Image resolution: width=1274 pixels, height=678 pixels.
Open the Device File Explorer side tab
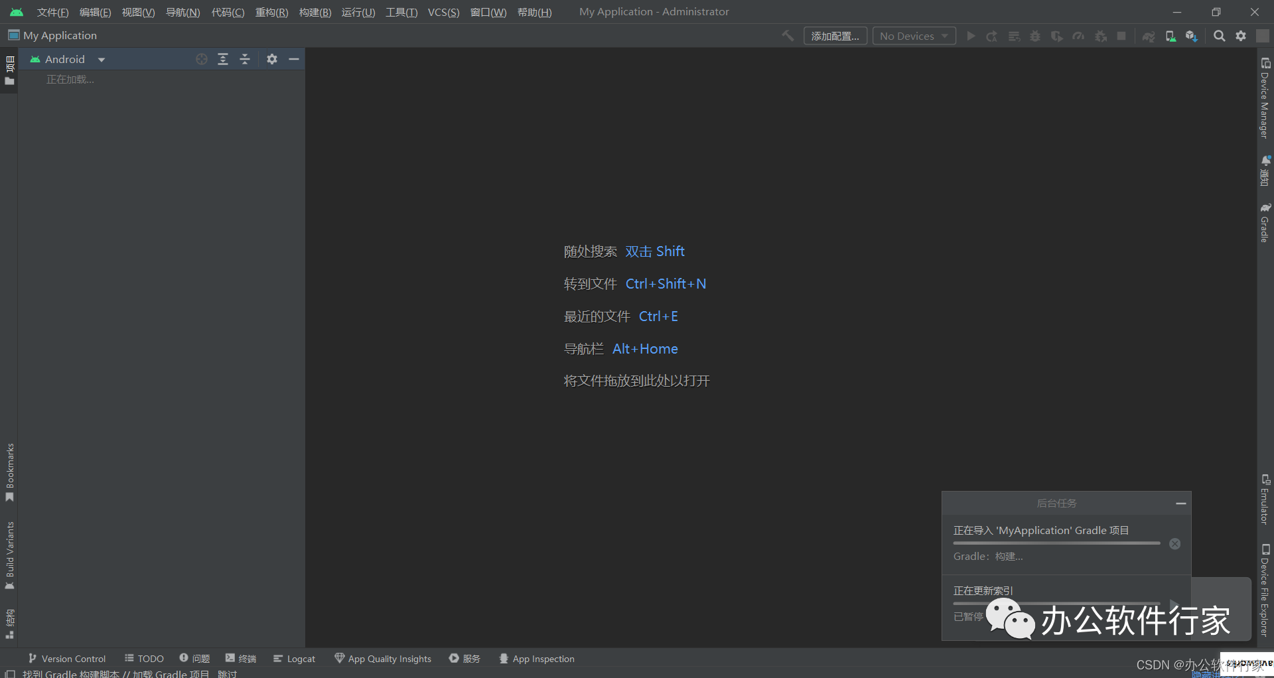1265,590
